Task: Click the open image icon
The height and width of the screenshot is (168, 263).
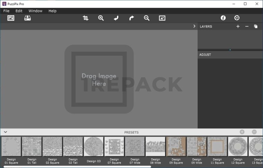Action: click(x=11, y=18)
